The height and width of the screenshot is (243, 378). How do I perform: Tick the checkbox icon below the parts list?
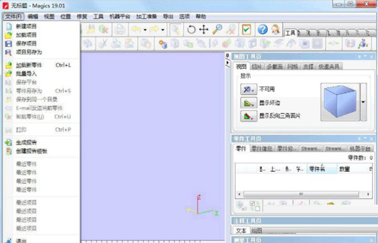click(253, 203)
